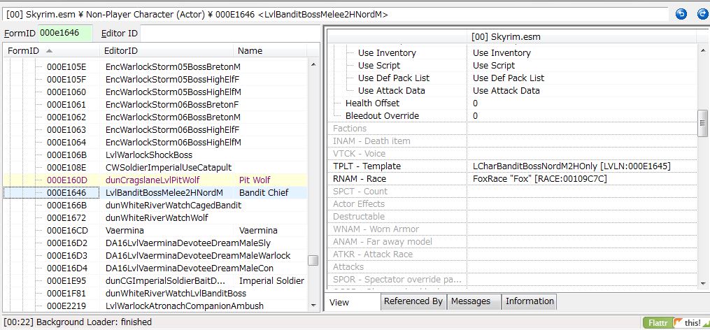
Task: Select record dunWhiteRiverWatchCagedBandit
Action: [x=155, y=205]
